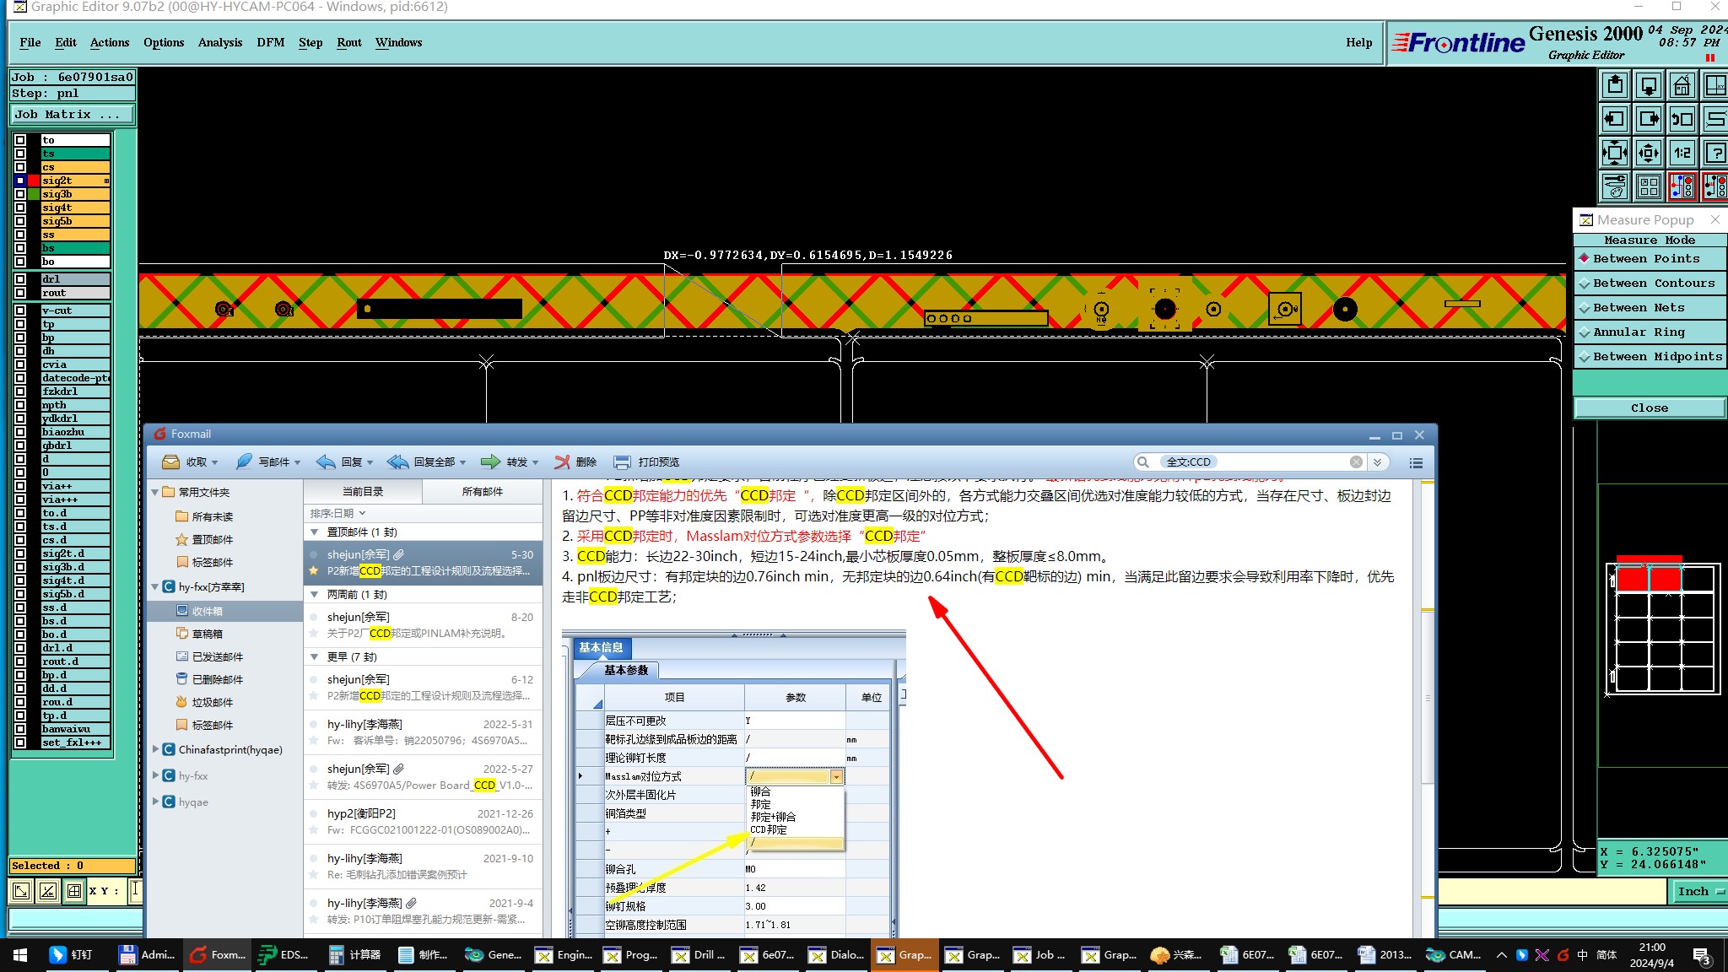Viewport: 1728px width, 972px height.
Task: Open the wrench and palette settings icon
Action: point(1615,186)
